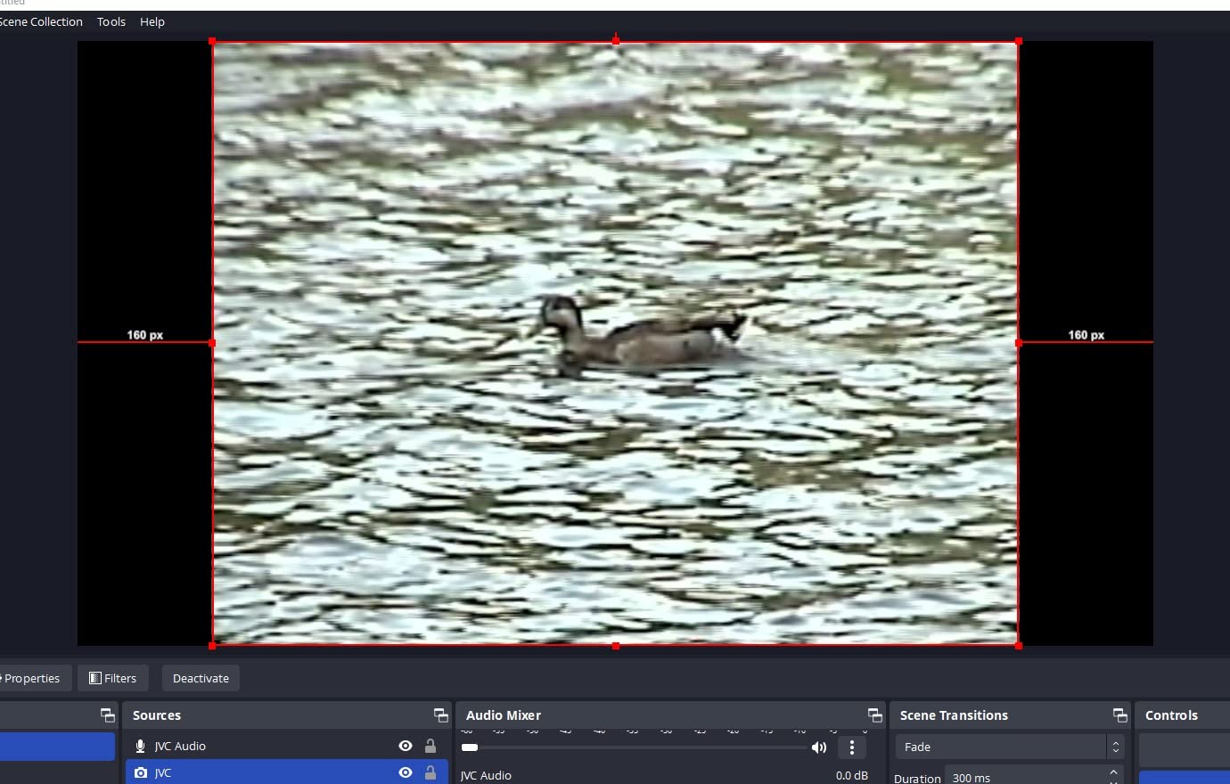
Task: Click the Filters button
Action: point(113,678)
